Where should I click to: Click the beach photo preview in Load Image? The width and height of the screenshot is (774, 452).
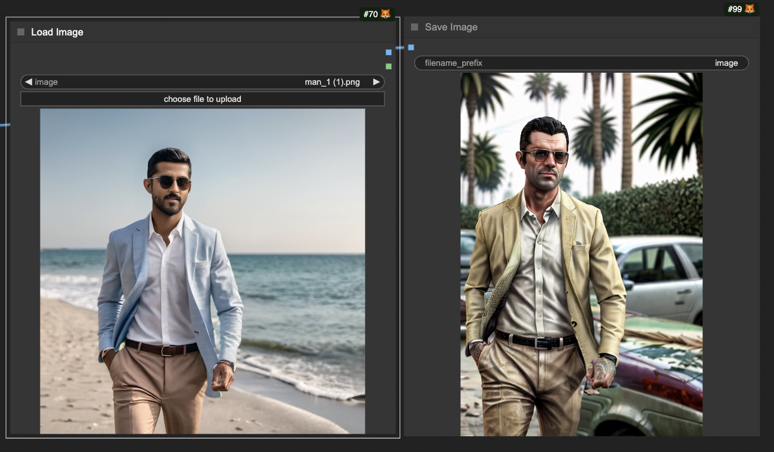click(202, 271)
